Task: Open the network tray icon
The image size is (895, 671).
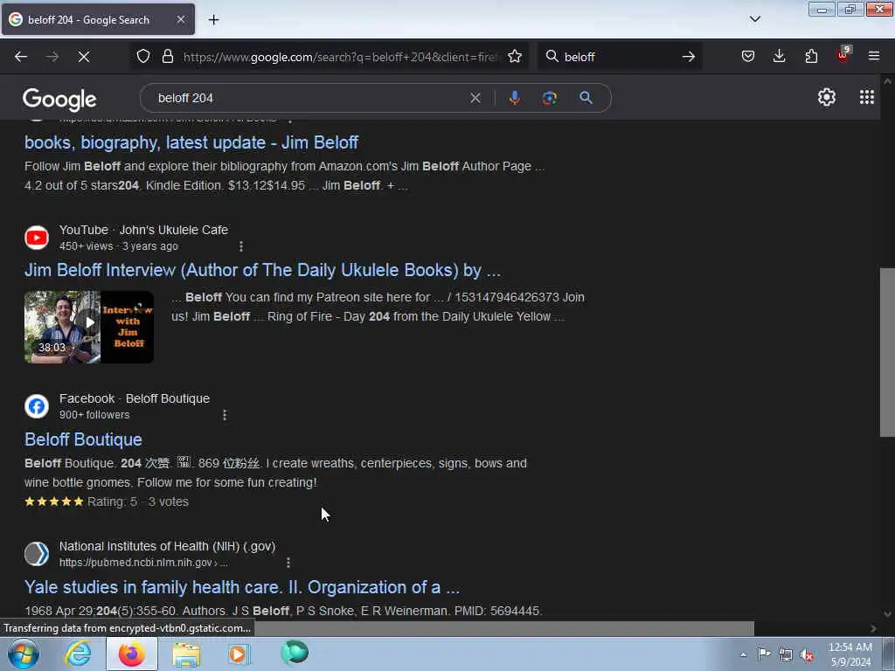Action: 786,654
